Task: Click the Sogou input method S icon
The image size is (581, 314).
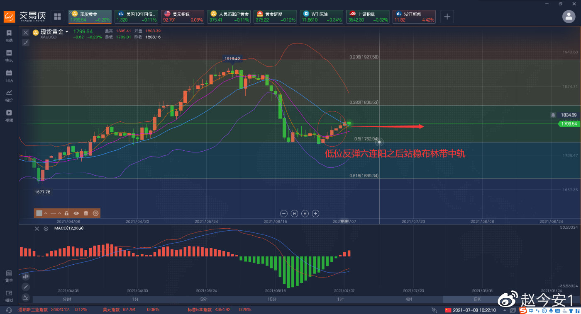Action: [x=523, y=310]
